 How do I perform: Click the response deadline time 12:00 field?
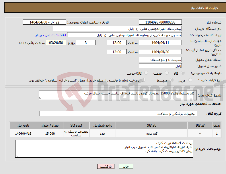click(x=117, y=43)
